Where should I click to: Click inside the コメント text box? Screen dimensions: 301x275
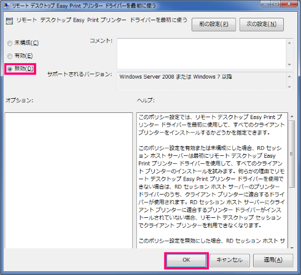click(x=201, y=53)
